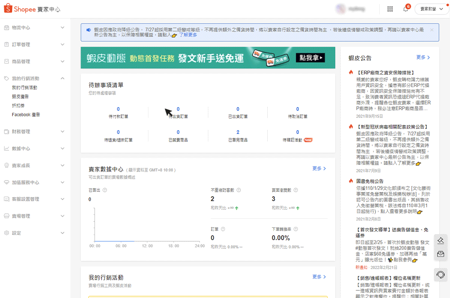Screen dimensions: 450x298
Task: Click the help icon beside 訂單
Action: [223, 229]
